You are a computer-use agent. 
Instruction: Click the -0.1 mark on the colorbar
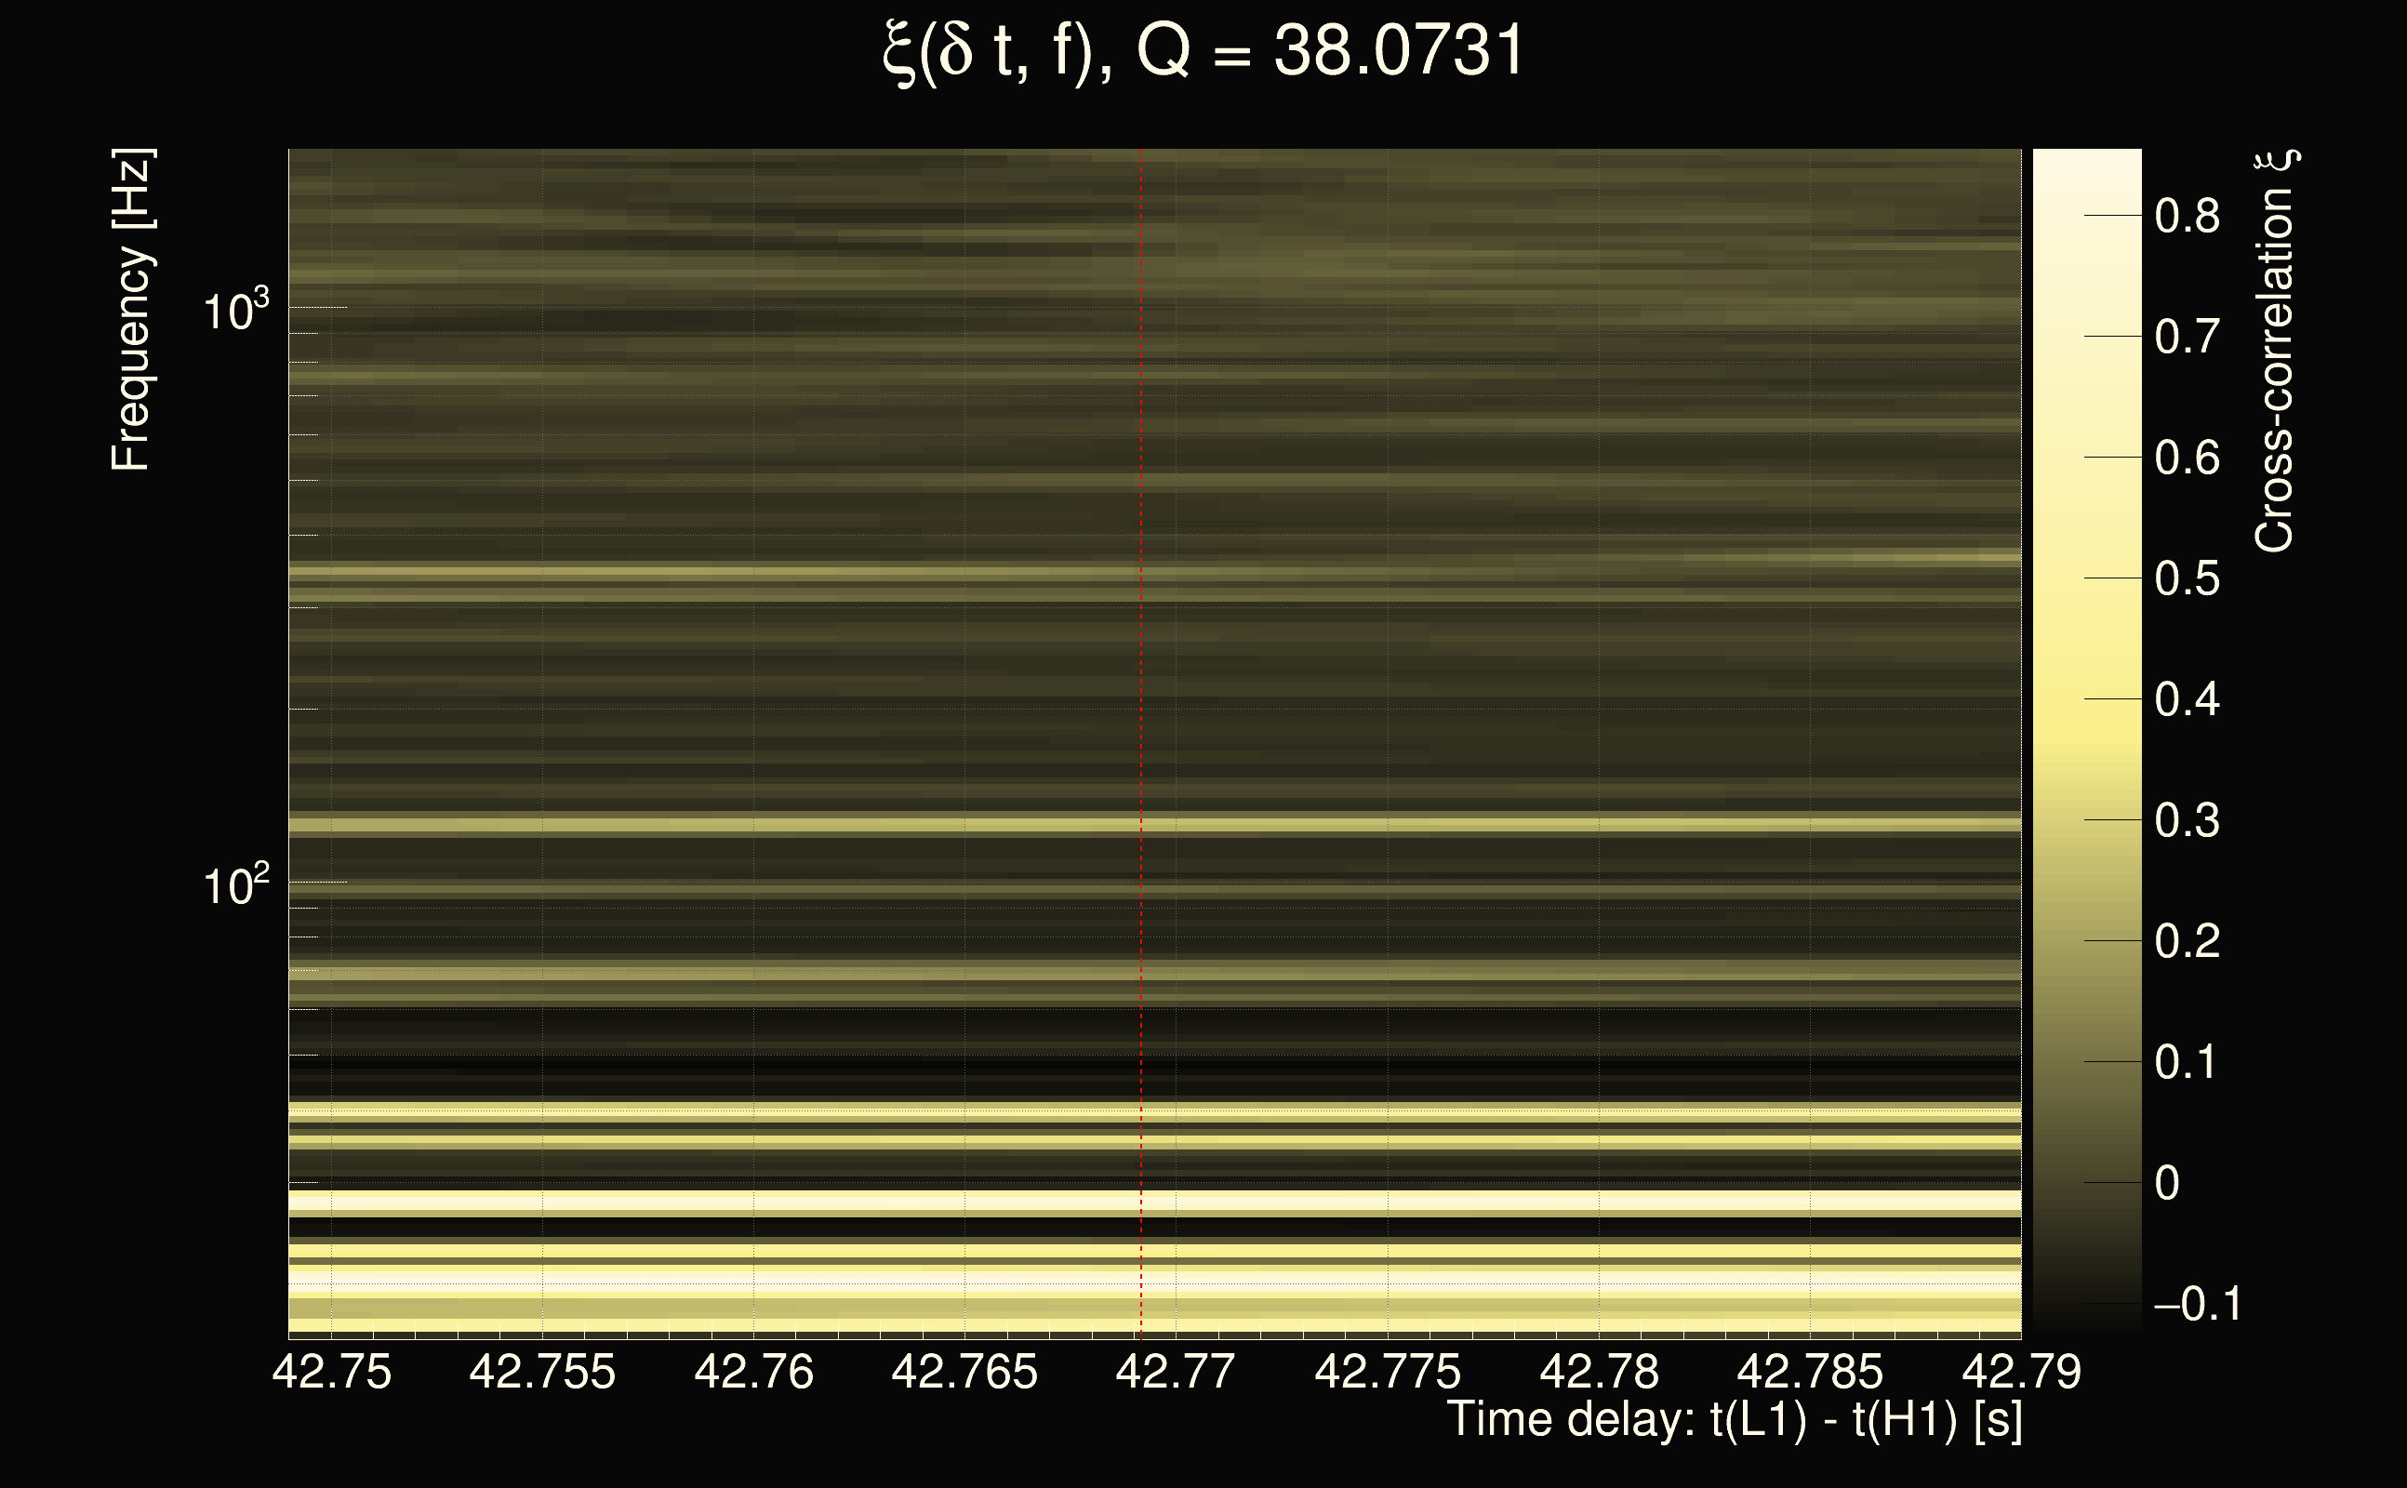pyautogui.click(x=2197, y=1304)
